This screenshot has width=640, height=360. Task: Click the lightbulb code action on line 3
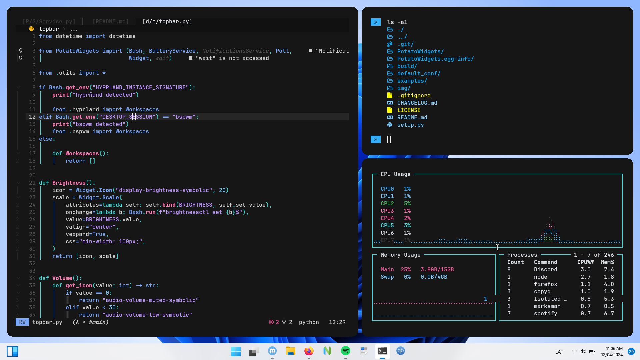tap(21, 51)
